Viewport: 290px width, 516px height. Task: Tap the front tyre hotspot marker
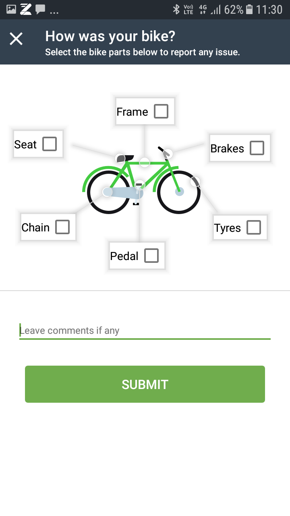[x=195, y=181]
